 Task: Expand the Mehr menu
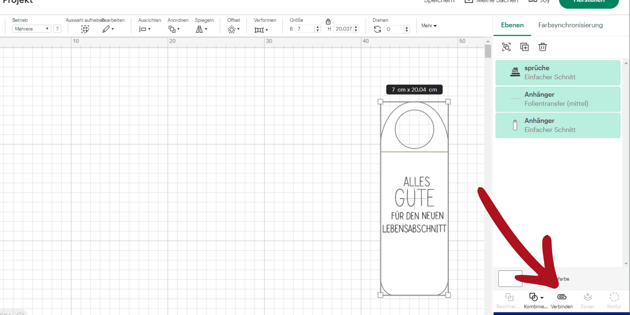pos(429,26)
